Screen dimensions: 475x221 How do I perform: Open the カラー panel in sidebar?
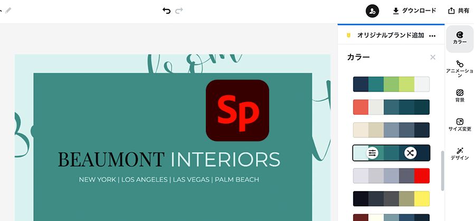460,38
